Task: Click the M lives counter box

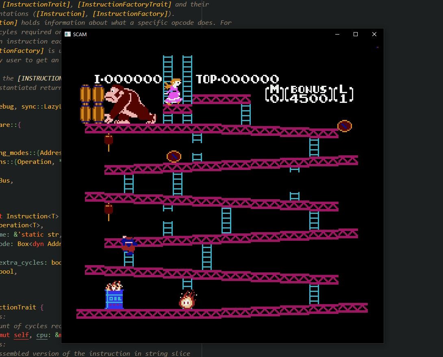Action: coord(274,94)
